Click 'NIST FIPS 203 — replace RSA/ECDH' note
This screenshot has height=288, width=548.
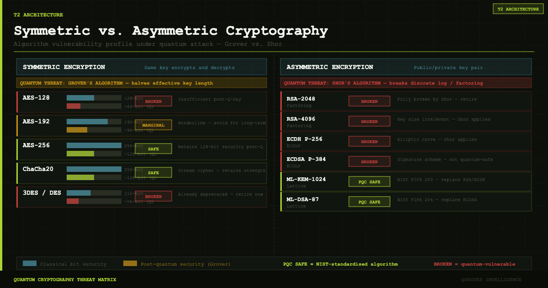click(441, 180)
